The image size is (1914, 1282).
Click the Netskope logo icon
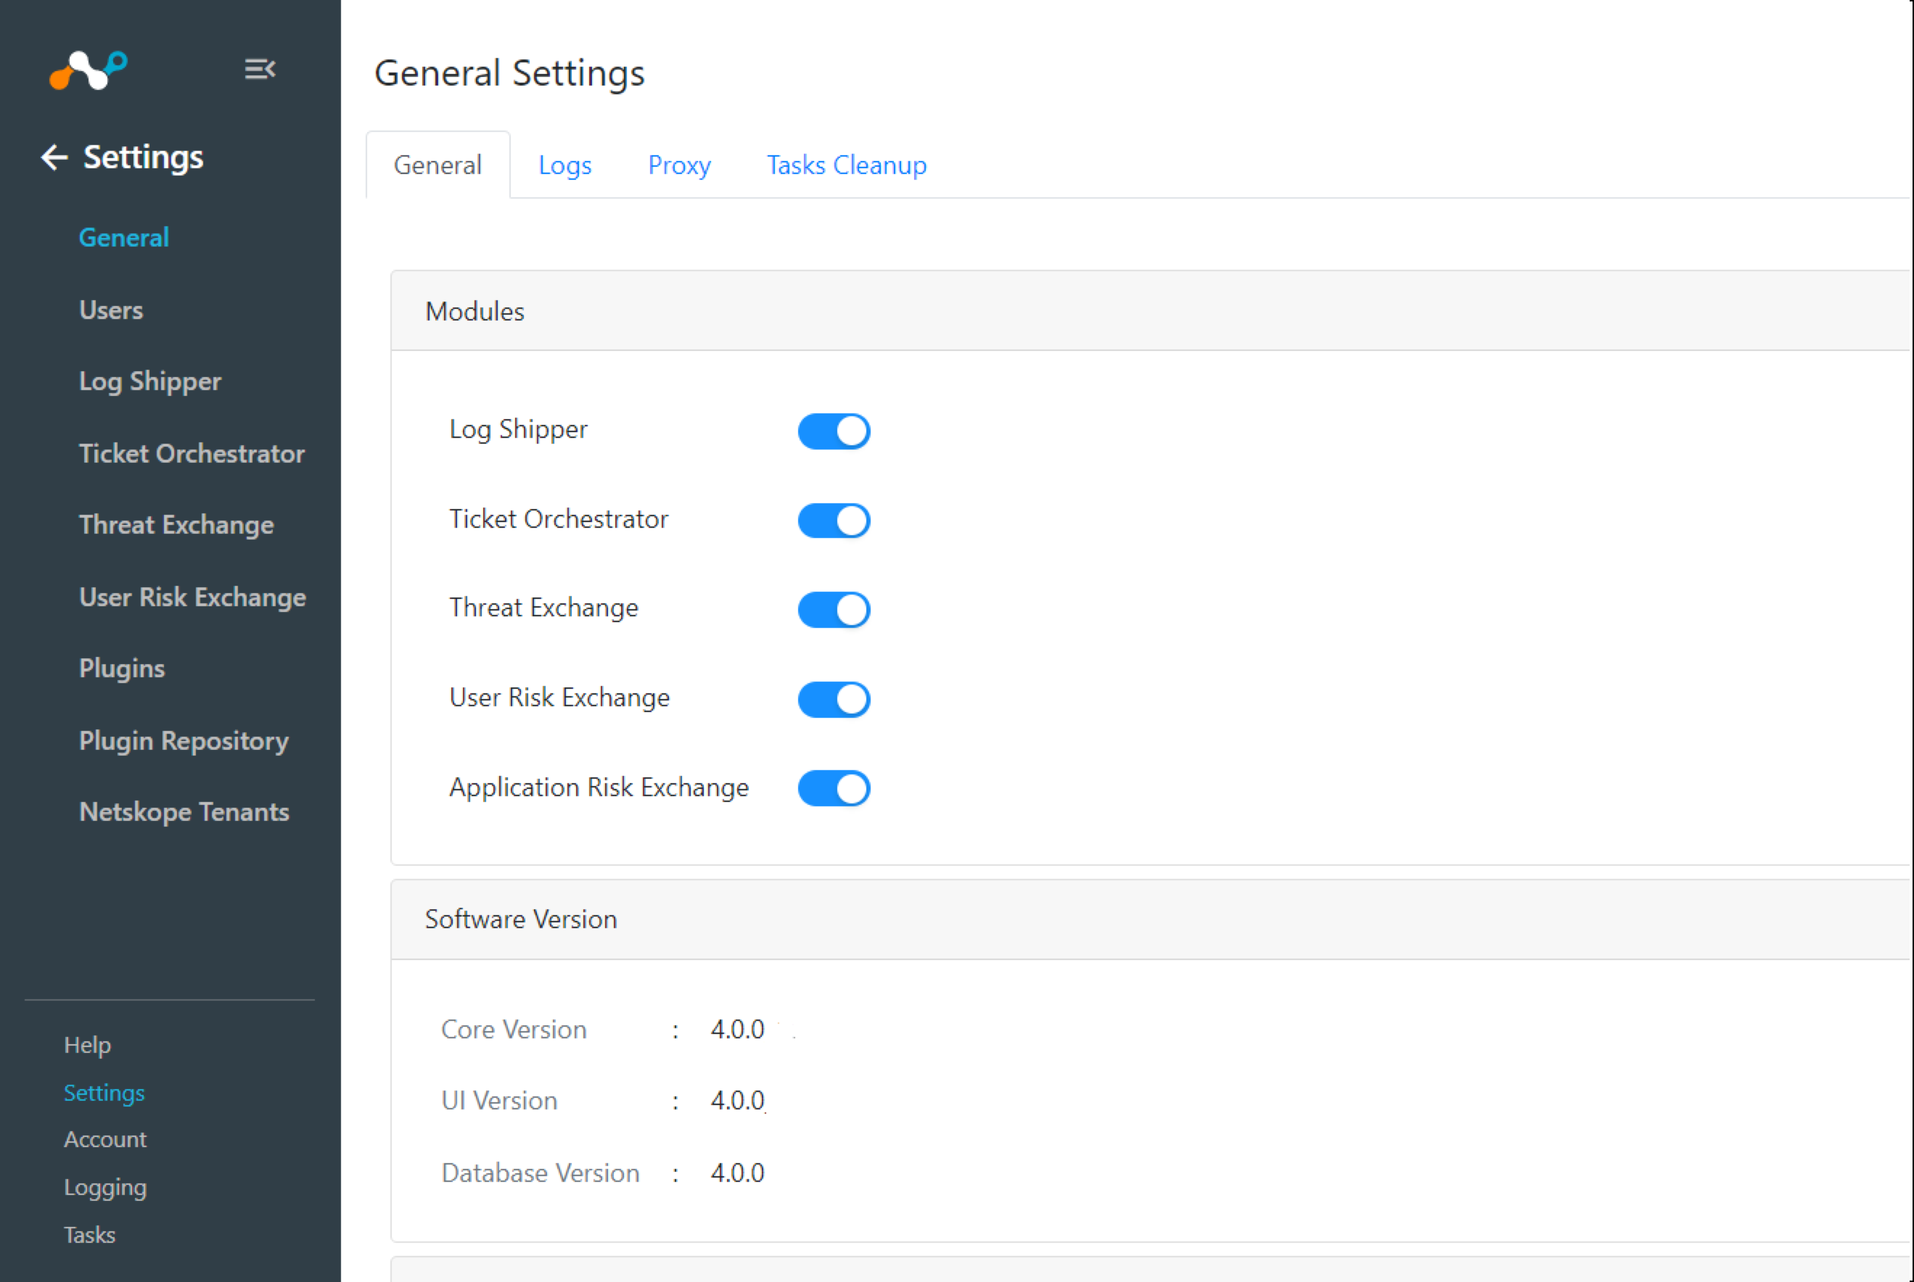(89, 70)
